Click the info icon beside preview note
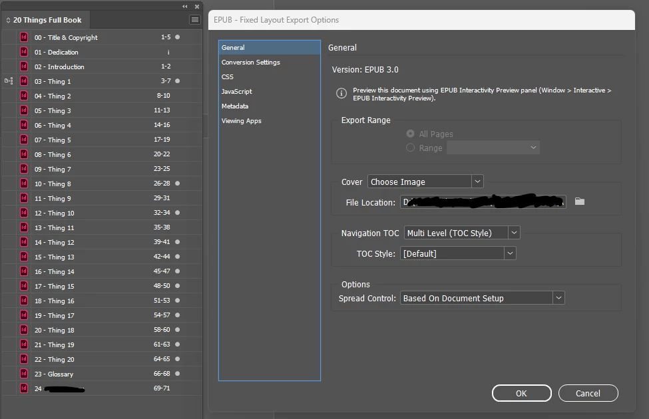Screen dimensions: 649x419 341,93
